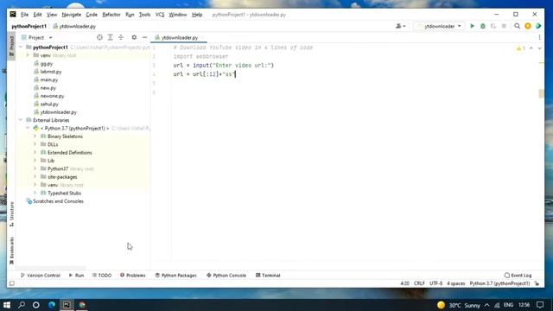Click Collapse All in Project panel

click(x=121, y=37)
